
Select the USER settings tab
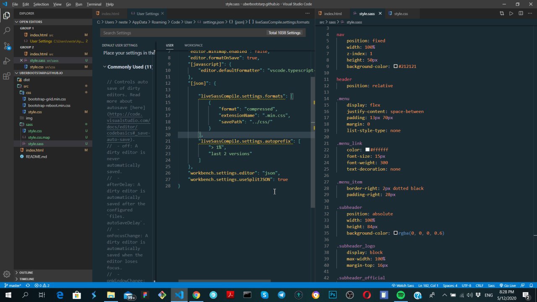tap(169, 45)
